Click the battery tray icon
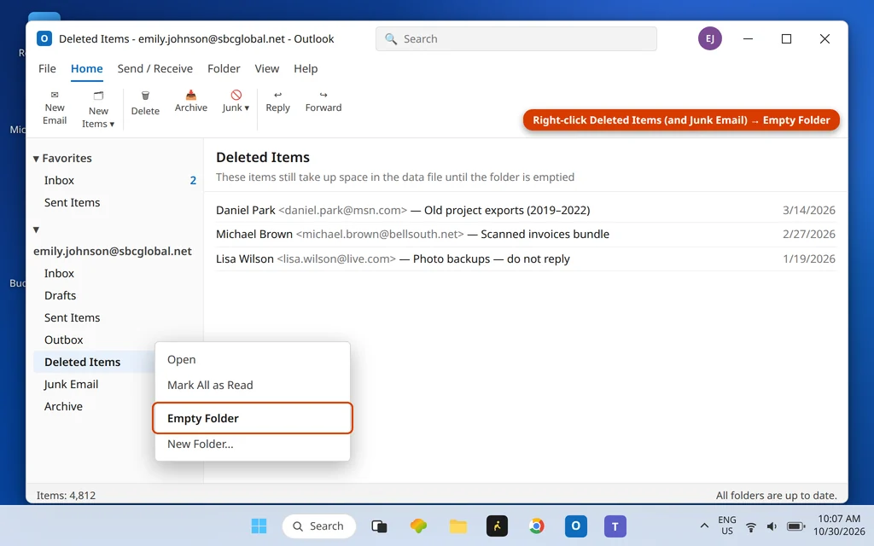Image resolution: width=874 pixels, height=546 pixels. pos(795,526)
